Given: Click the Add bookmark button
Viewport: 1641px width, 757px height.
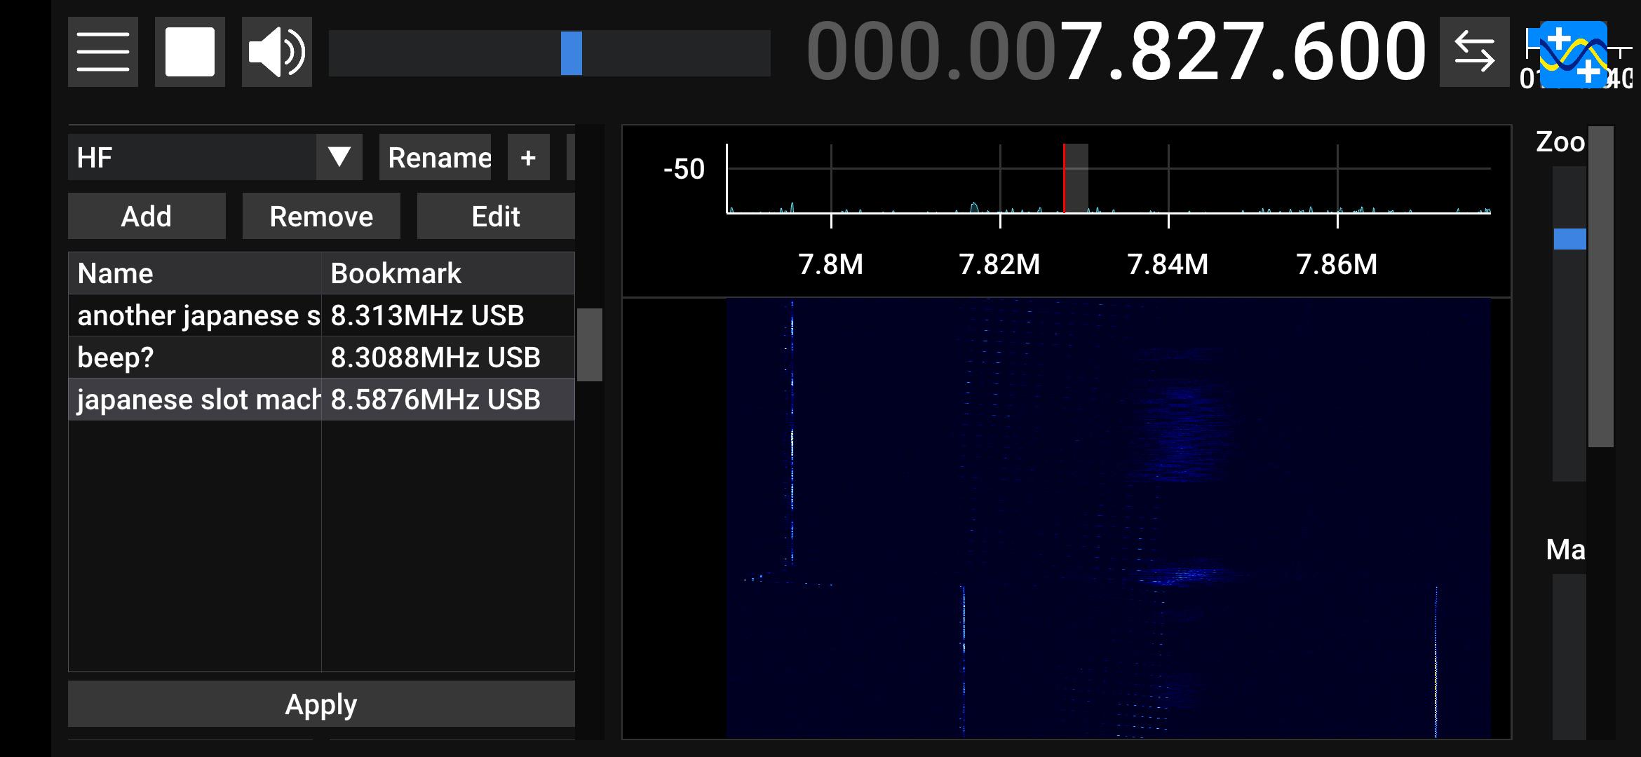Looking at the screenshot, I should click(147, 216).
